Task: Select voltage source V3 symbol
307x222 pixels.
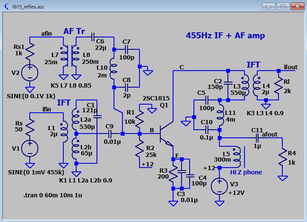Action: point(219,186)
